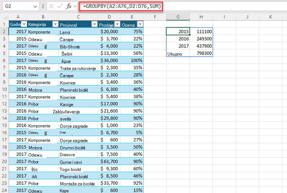Expand the function list arrow beside fx
The image size is (287, 193).
(75, 6)
